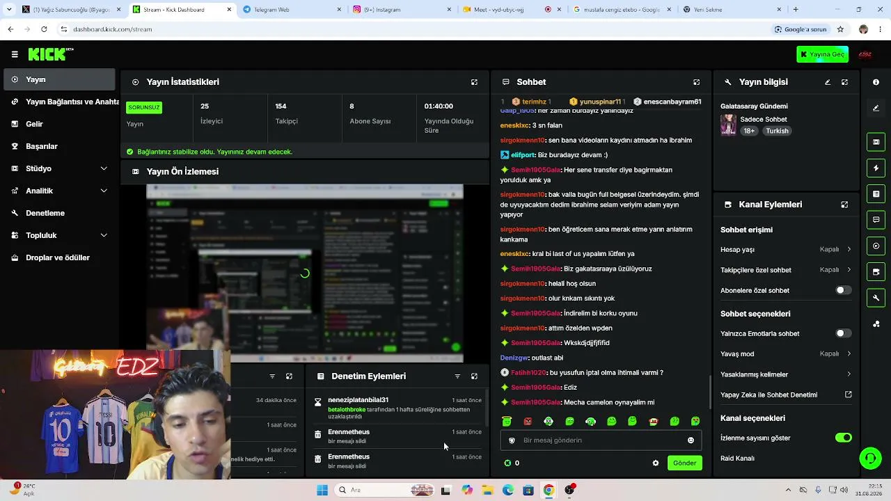The image size is (891, 501).
Task: Click the stream preview video thumbnail
Action: point(305,273)
